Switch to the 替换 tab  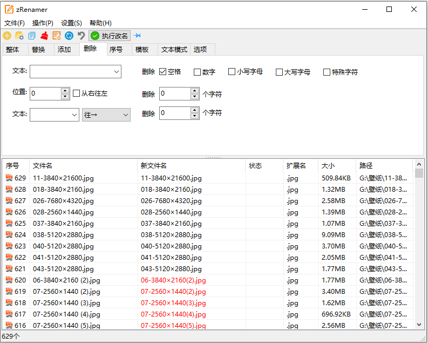click(x=38, y=50)
